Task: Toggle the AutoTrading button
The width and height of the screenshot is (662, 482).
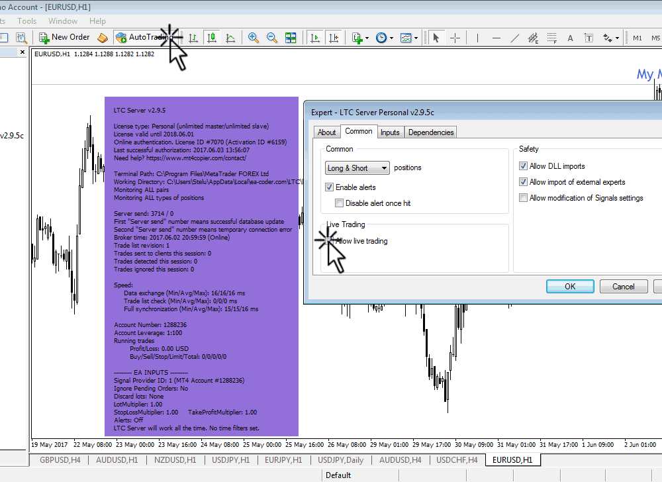Action: click(146, 38)
